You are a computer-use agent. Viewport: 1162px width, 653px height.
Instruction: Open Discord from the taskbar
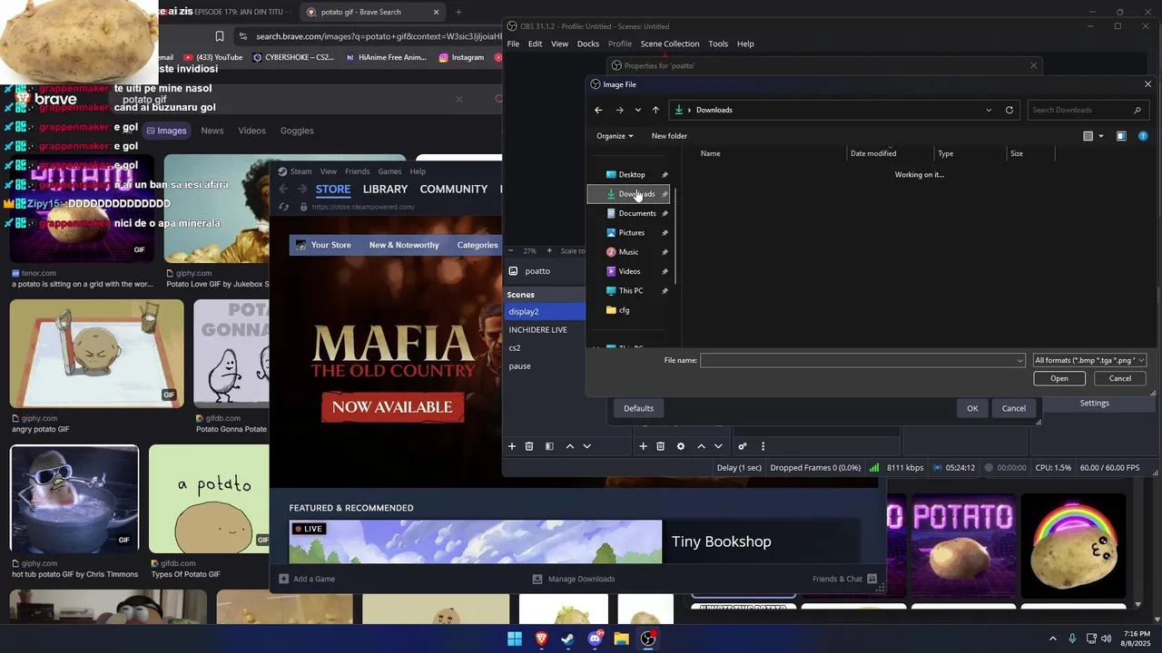(595, 638)
